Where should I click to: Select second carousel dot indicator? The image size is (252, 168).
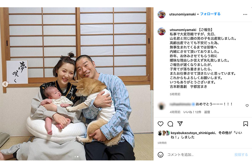click(x=78, y=157)
